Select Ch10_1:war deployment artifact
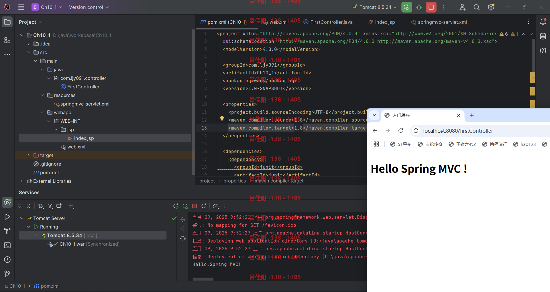The image size is (550, 292). [84, 244]
